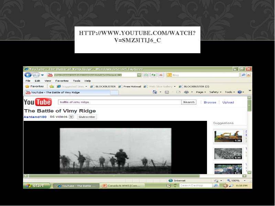
Task: Open the suggestion thumbnail with 5:39 duration
Action: pos(228,153)
